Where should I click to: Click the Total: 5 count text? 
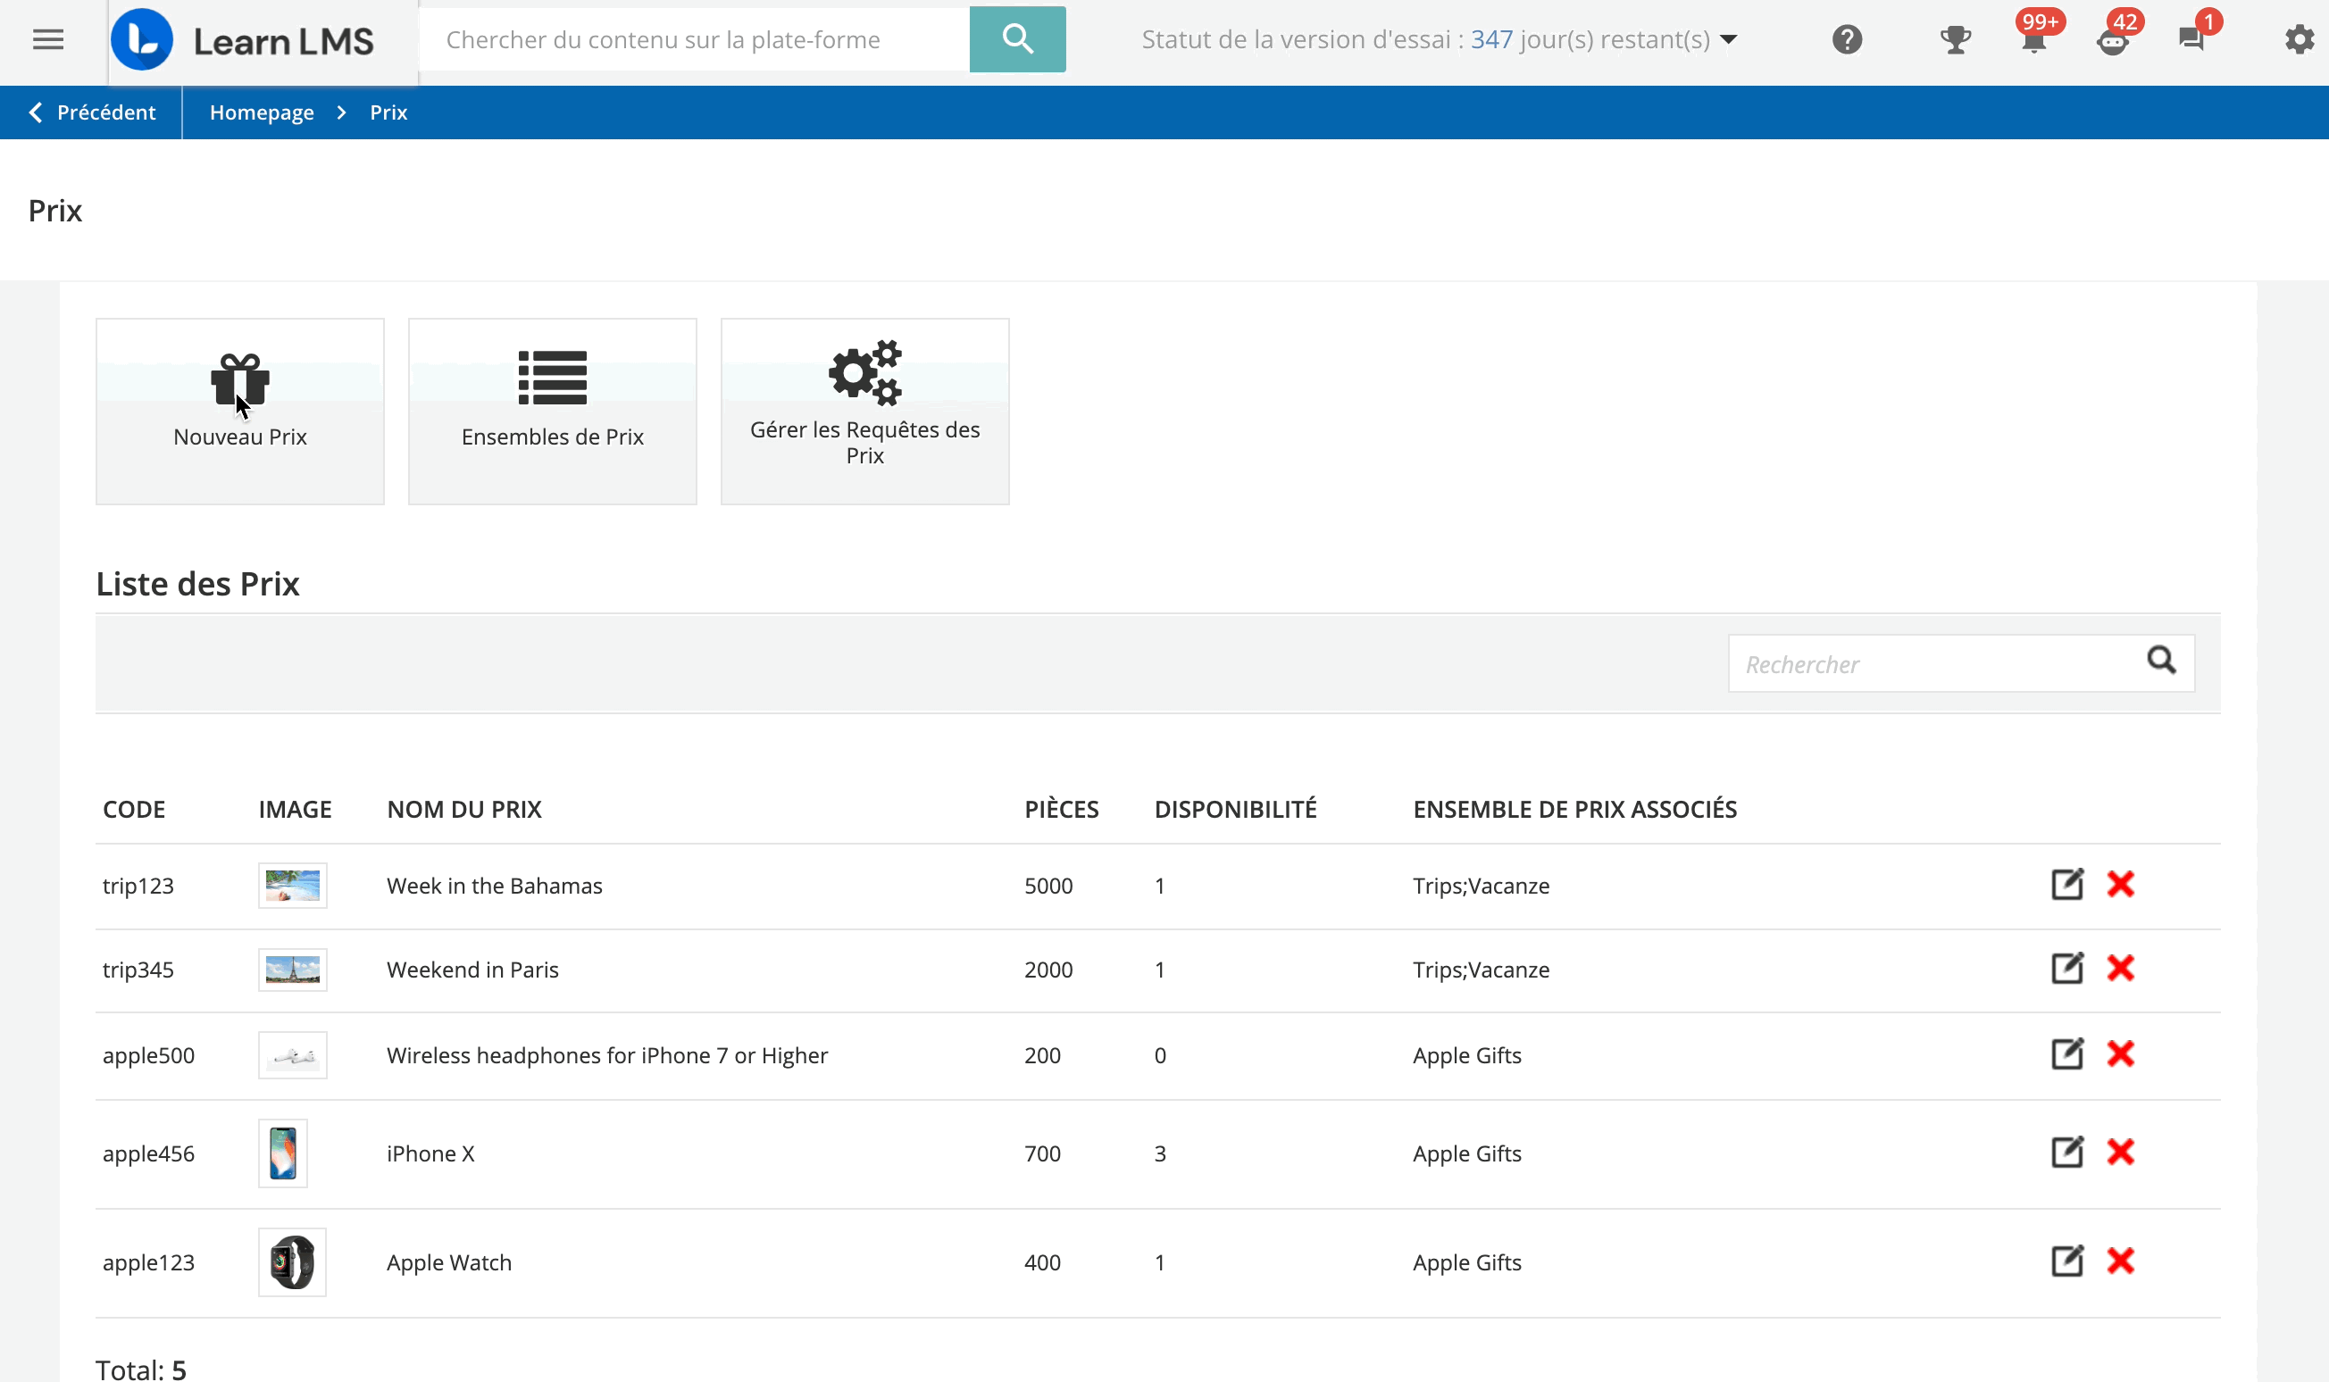click(x=140, y=1369)
